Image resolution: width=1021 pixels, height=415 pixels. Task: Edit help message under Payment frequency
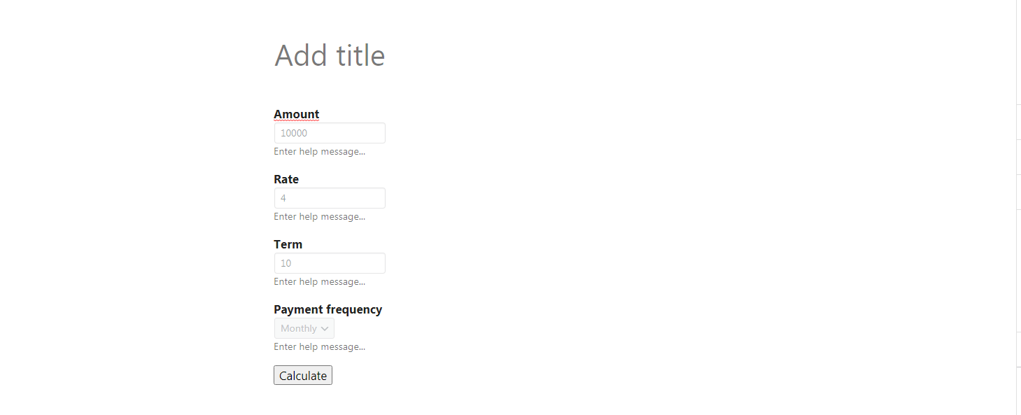319,346
